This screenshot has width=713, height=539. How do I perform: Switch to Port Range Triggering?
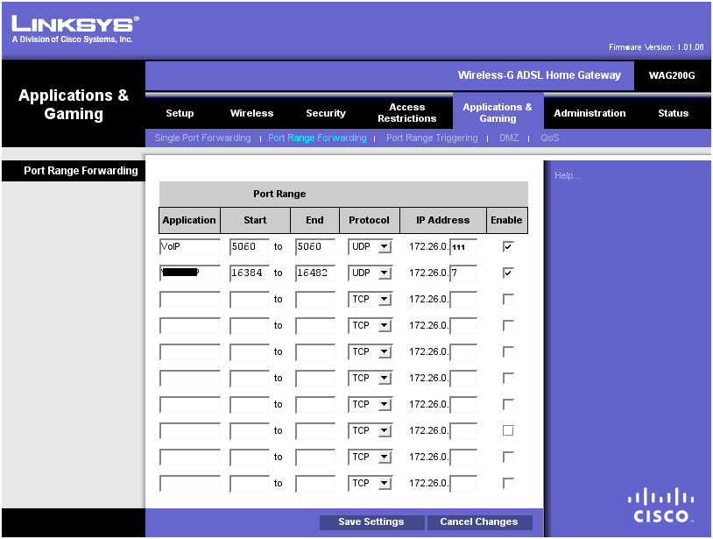pyautogui.click(x=432, y=138)
